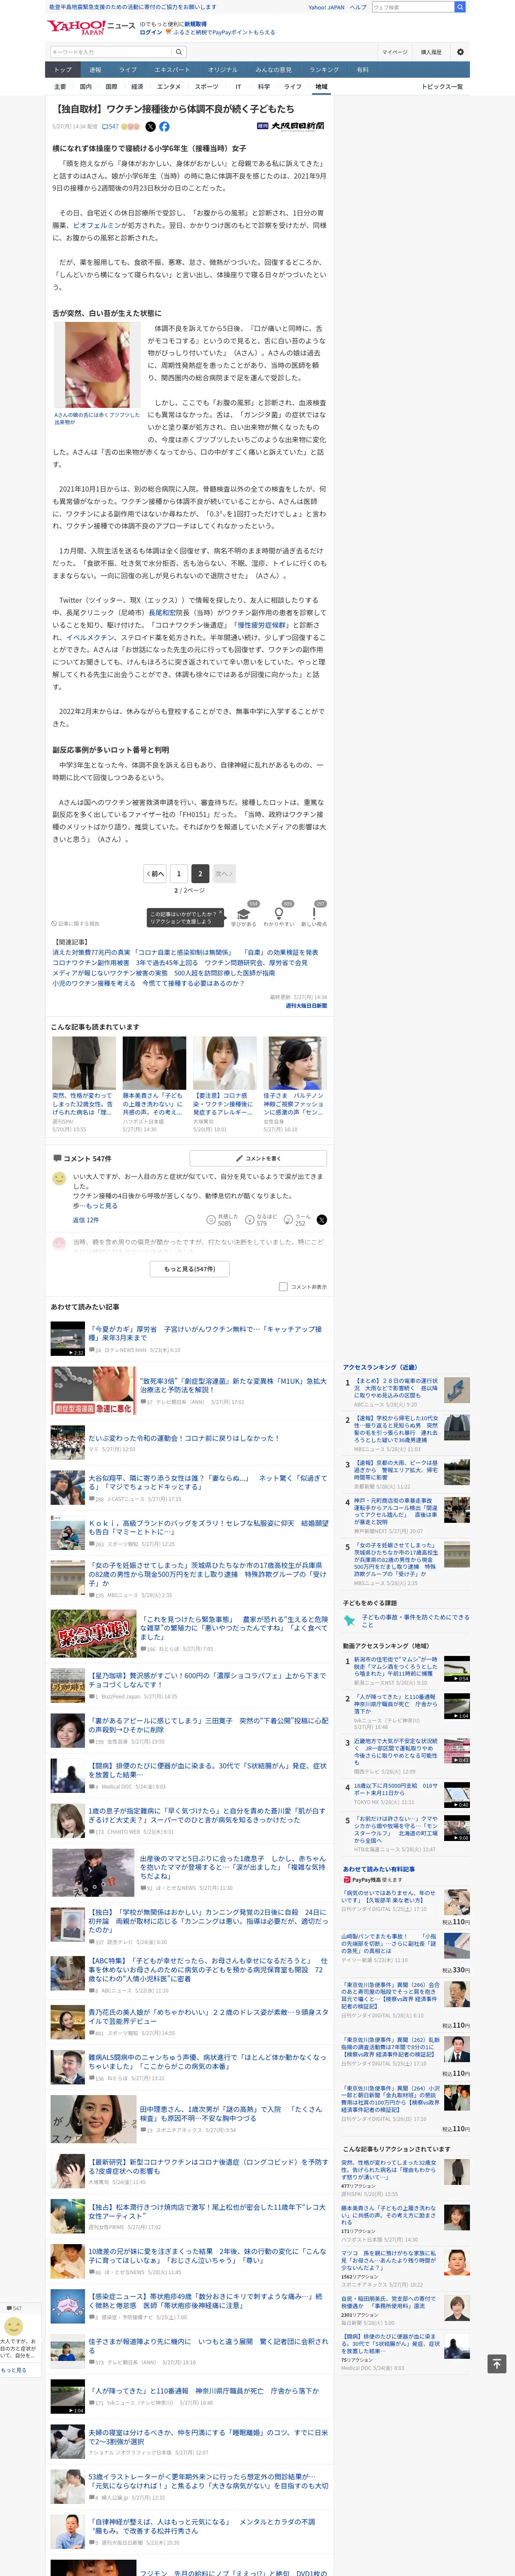The image size is (515, 2576).
Task: Open the スポーツ category
Action: [x=206, y=87]
